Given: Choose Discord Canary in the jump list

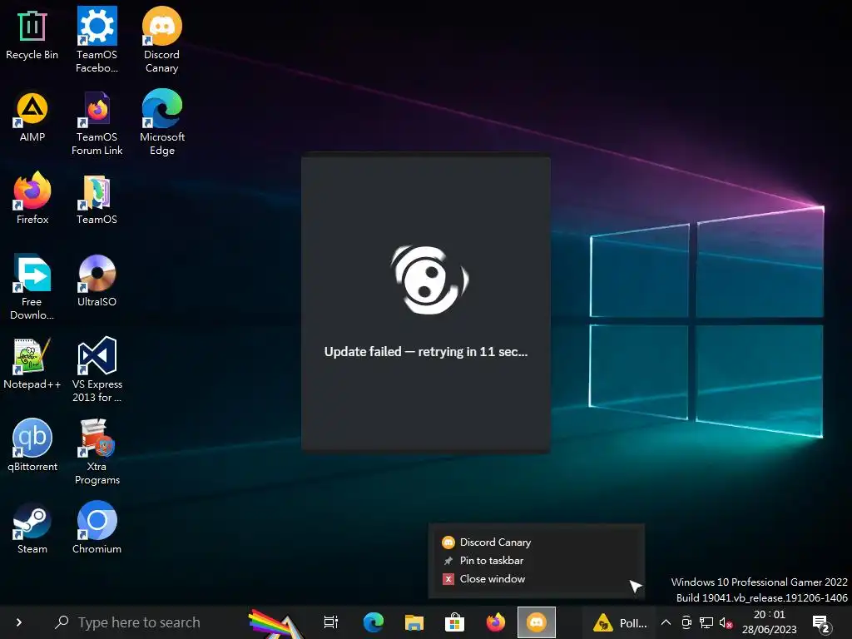Looking at the screenshot, I should pyautogui.click(x=537, y=542).
